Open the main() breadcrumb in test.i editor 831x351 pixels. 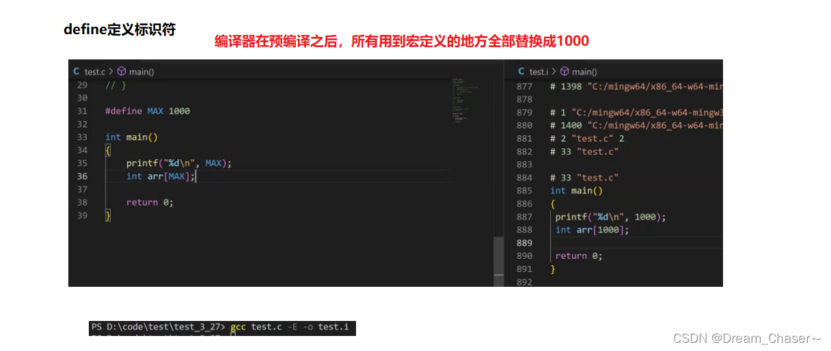click(x=584, y=72)
